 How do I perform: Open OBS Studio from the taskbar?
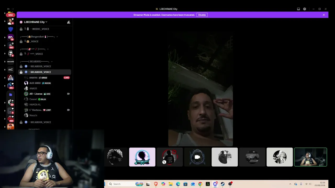(230, 184)
